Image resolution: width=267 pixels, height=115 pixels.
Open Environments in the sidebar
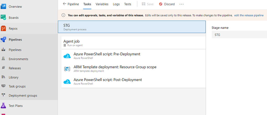[x=18, y=59]
